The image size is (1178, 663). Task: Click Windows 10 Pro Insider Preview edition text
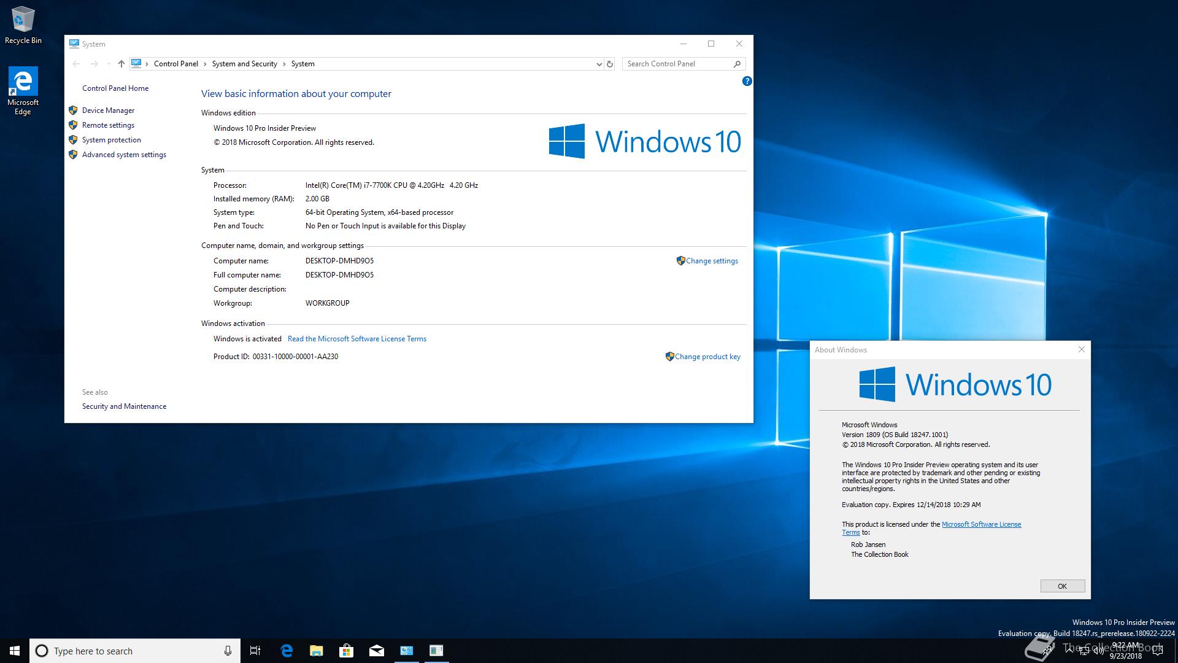264,128
